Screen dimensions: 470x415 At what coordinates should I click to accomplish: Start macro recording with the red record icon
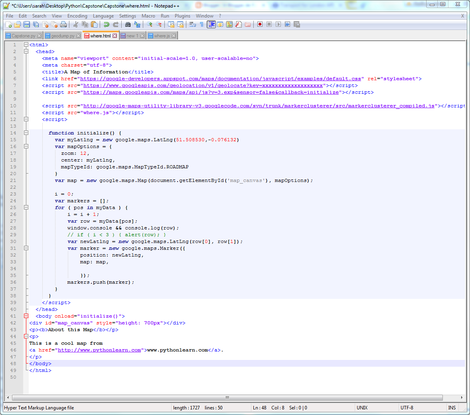coord(260,25)
